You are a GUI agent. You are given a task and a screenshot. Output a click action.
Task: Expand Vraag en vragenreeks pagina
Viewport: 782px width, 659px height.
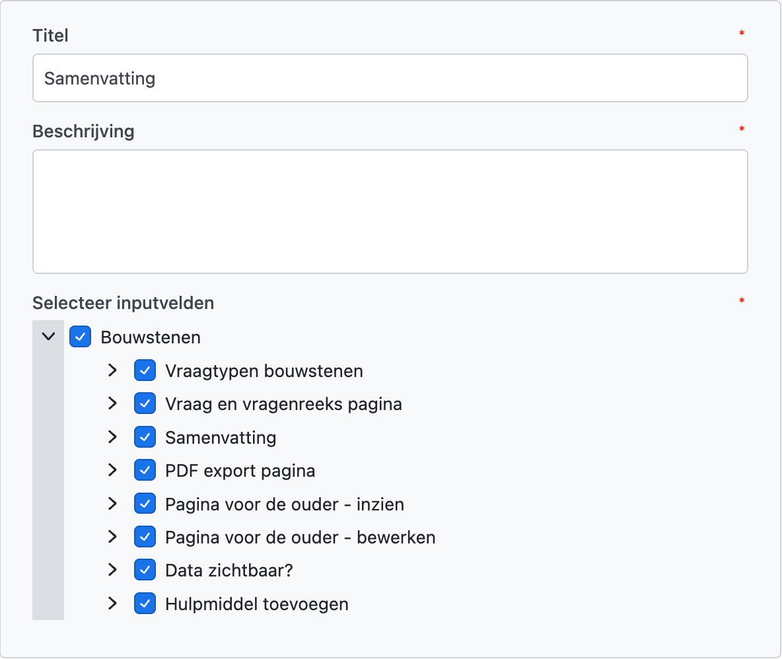[112, 403]
